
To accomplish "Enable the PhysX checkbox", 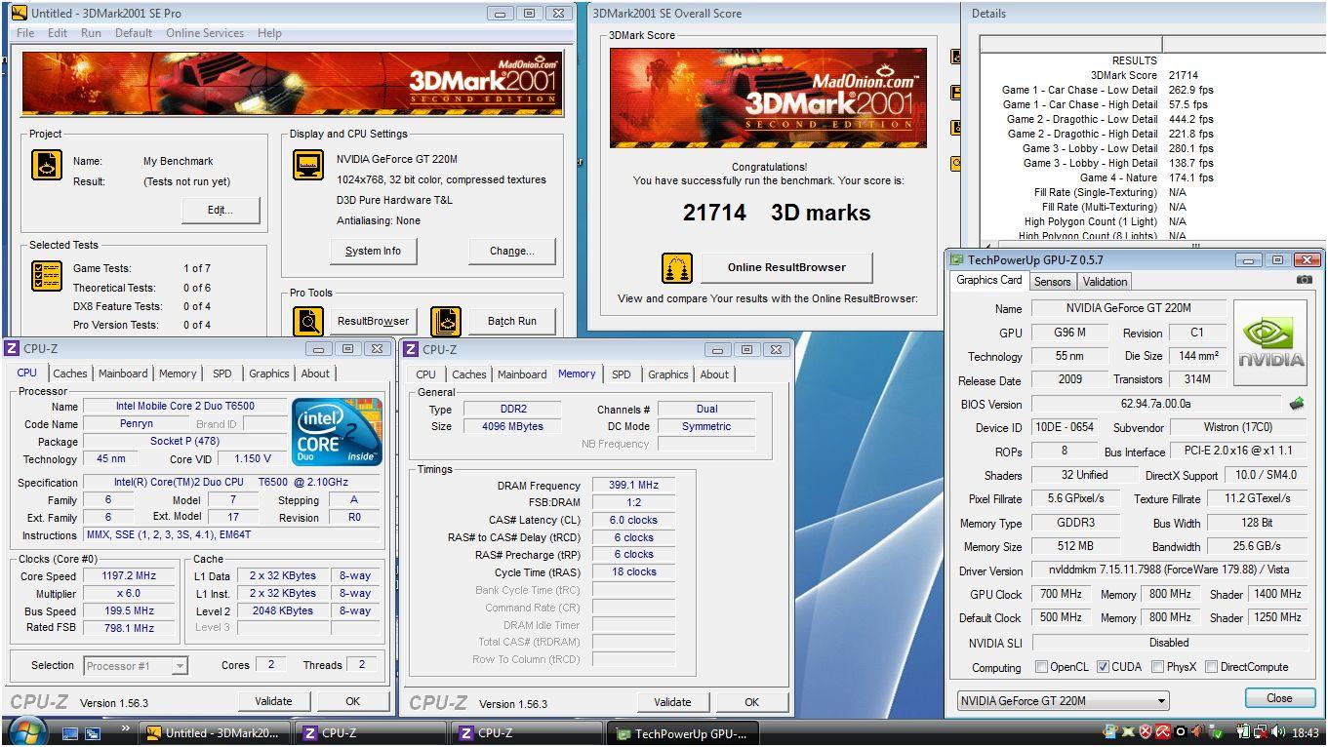I will pyautogui.click(x=1157, y=667).
